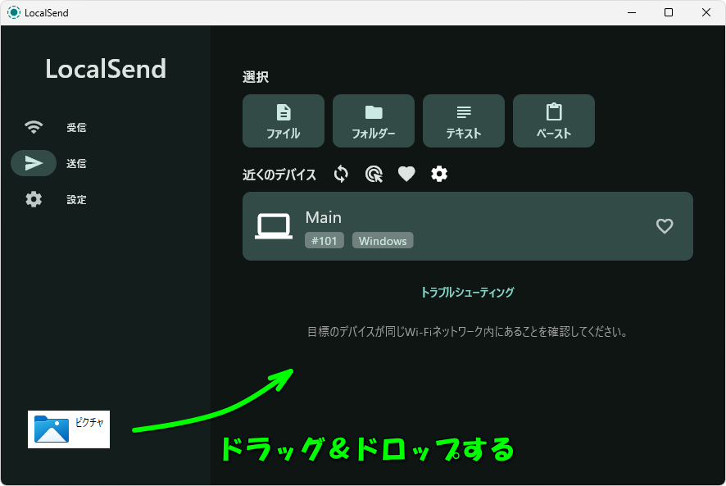
Task: Click the 選択 heading
Action: (256, 77)
